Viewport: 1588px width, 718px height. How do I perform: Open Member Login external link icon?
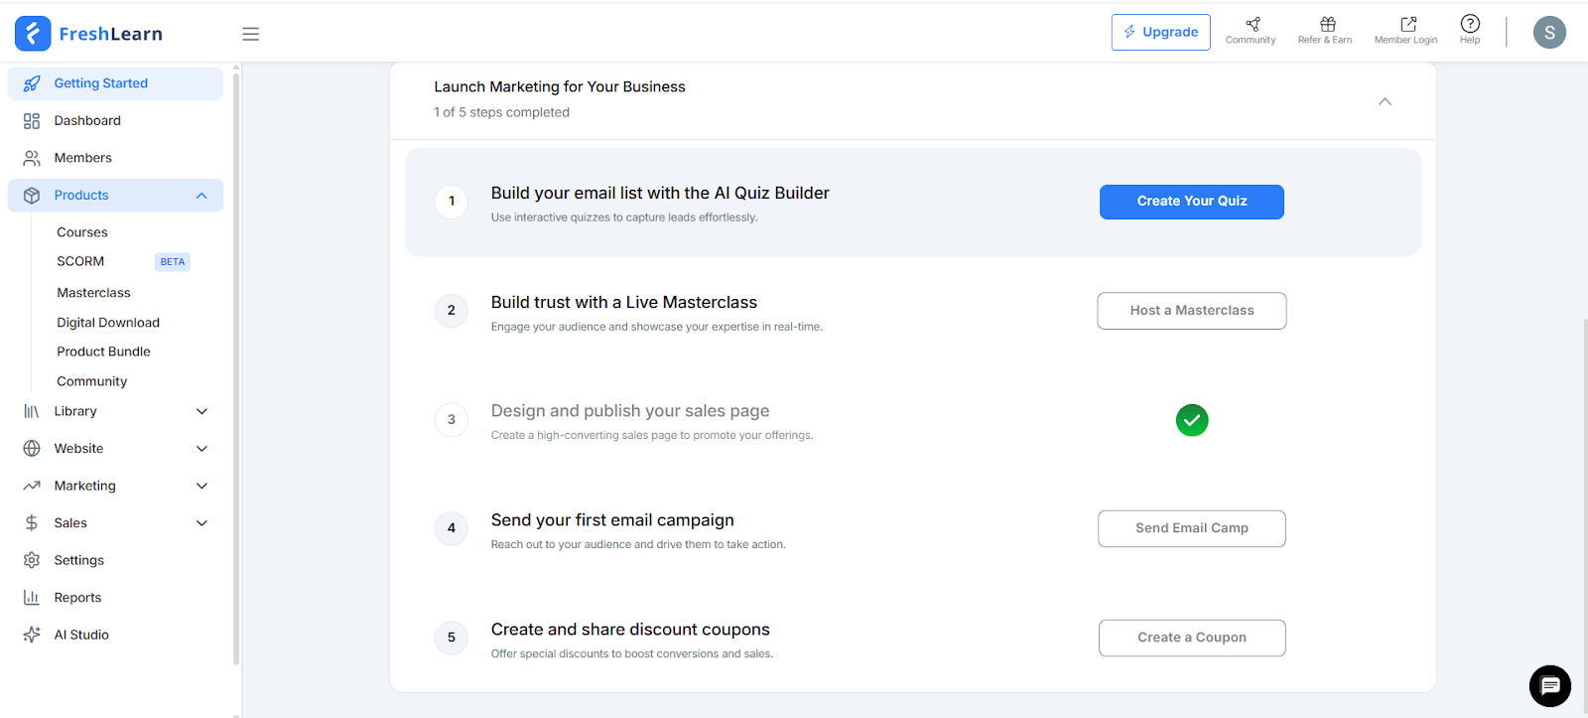tap(1407, 25)
